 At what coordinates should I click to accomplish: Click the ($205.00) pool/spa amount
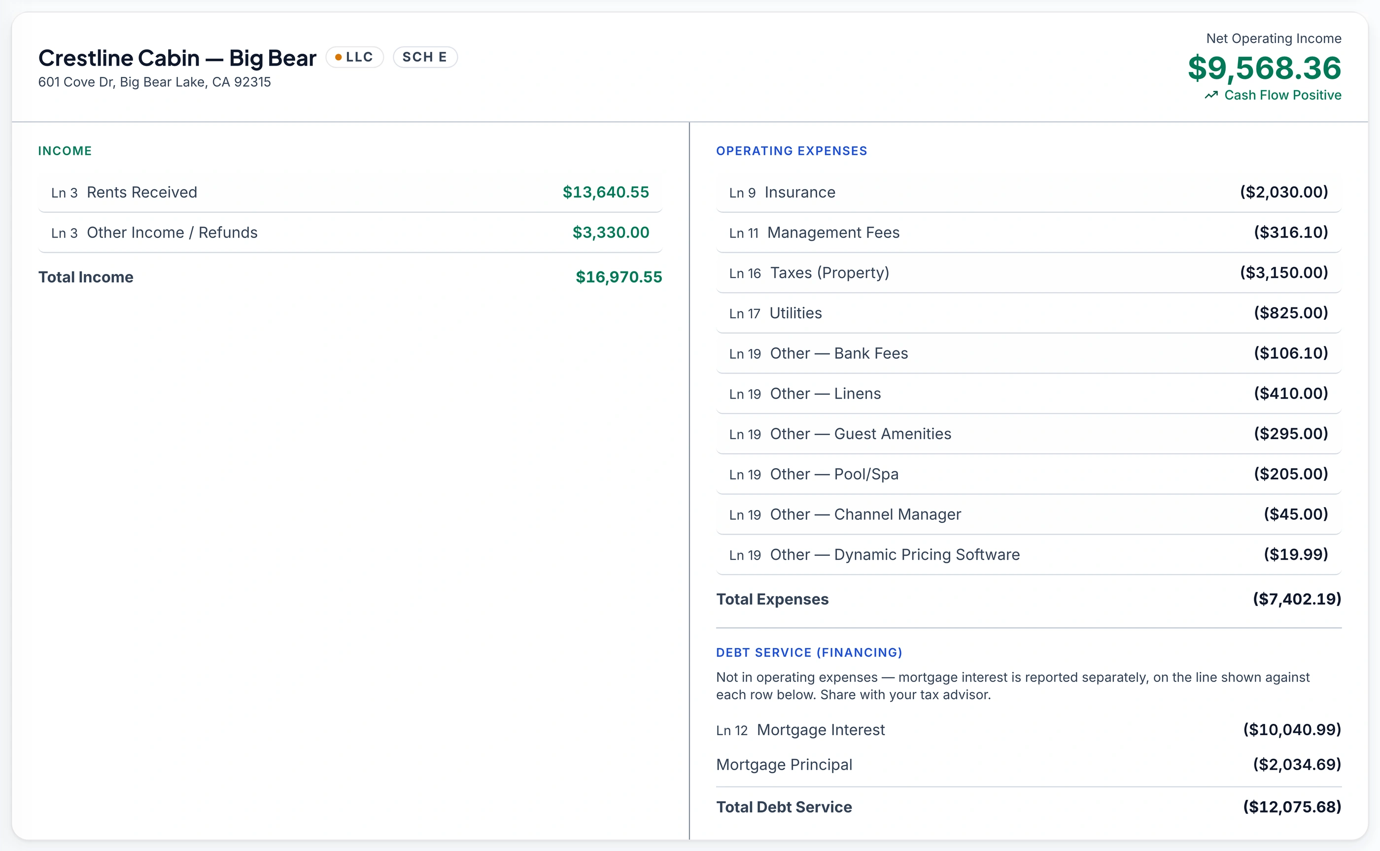coord(1290,474)
